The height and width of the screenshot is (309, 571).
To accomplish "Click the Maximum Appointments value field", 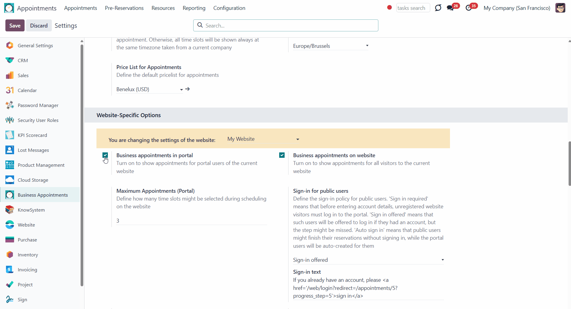I will [192, 221].
